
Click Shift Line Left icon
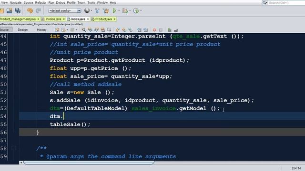click(139, 30)
